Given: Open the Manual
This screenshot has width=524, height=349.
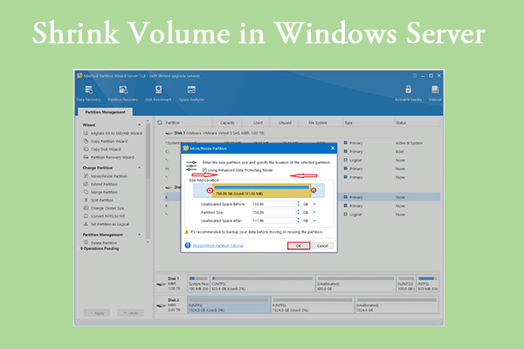Looking at the screenshot, I should pyautogui.click(x=435, y=93).
